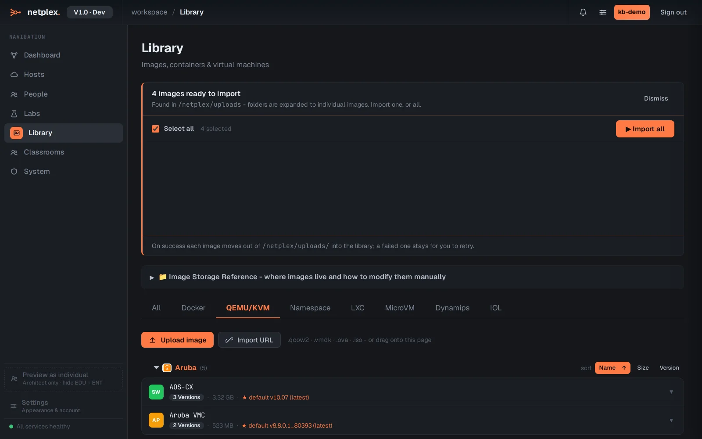Open Labs in navigation
The height and width of the screenshot is (439, 702).
(64, 114)
